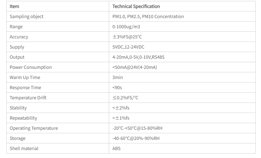Image resolution: width=261 pixels, height=158 pixels.
Task: Select the 'Sampling object' row label
Action: click(x=26, y=16)
